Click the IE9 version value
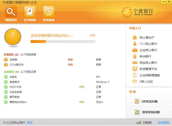The image size is (172, 126). coord(98,77)
